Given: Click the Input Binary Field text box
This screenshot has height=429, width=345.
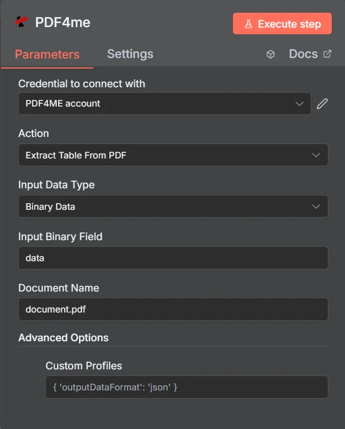Looking at the screenshot, I should [173, 258].
